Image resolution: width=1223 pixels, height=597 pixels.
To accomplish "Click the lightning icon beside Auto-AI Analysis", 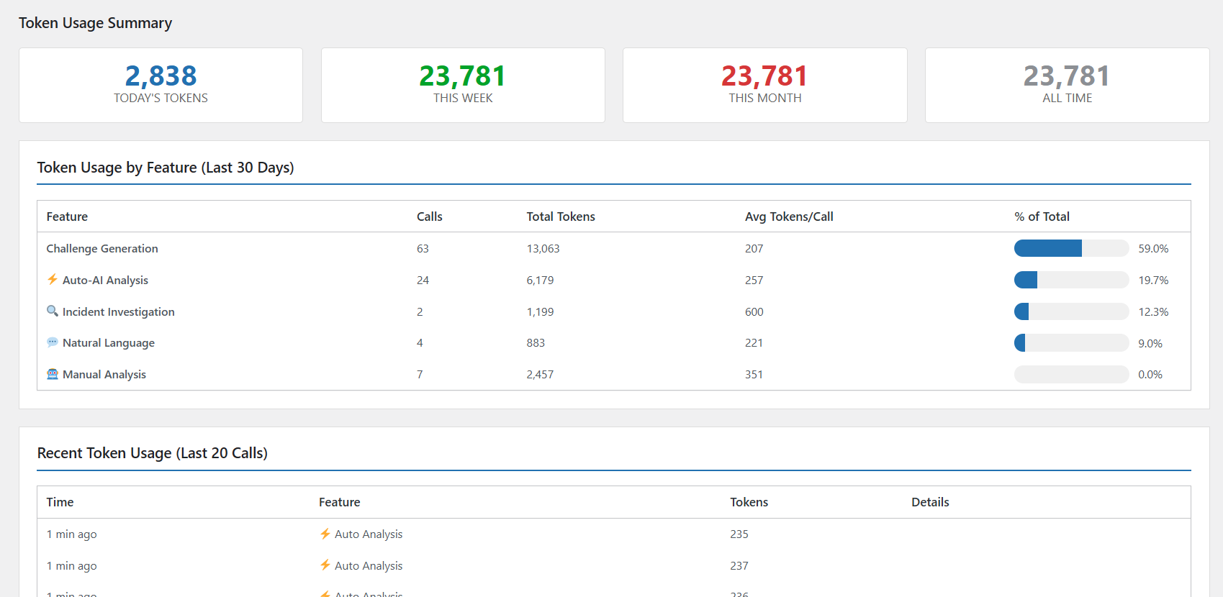I will pos(53,280).
